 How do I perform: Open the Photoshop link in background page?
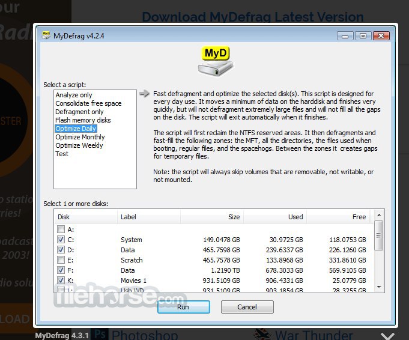tap(145, 334)
